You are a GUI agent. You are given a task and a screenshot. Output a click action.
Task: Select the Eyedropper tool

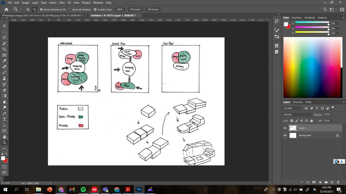[5, 61]
